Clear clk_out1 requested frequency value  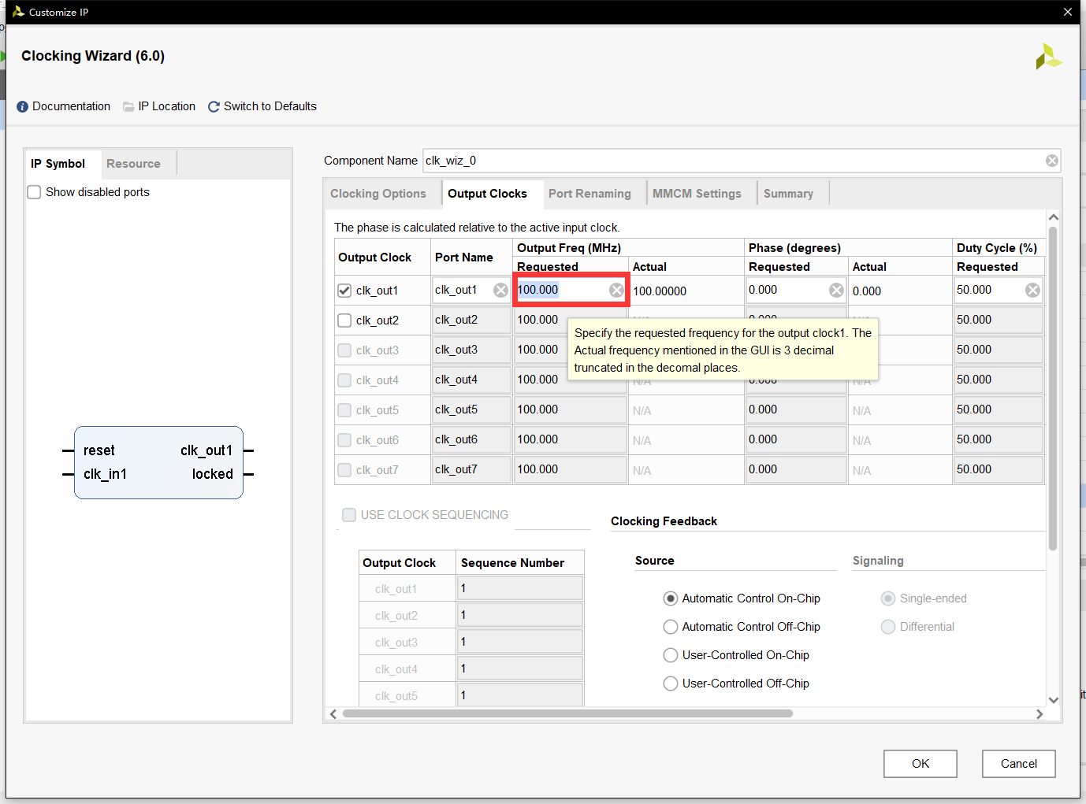[616, 291]
